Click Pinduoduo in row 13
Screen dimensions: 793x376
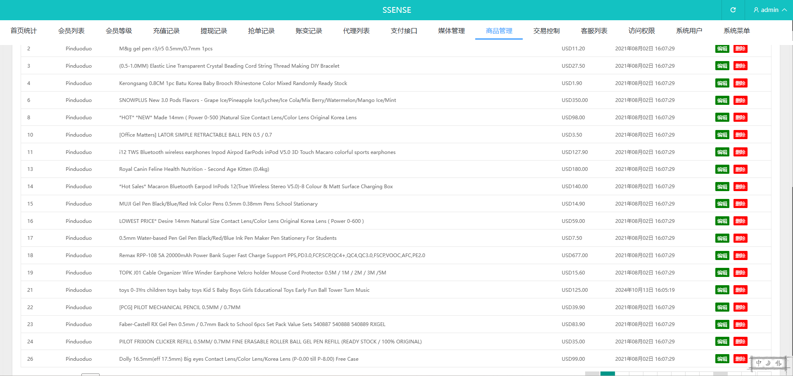[x=79, y=169]
